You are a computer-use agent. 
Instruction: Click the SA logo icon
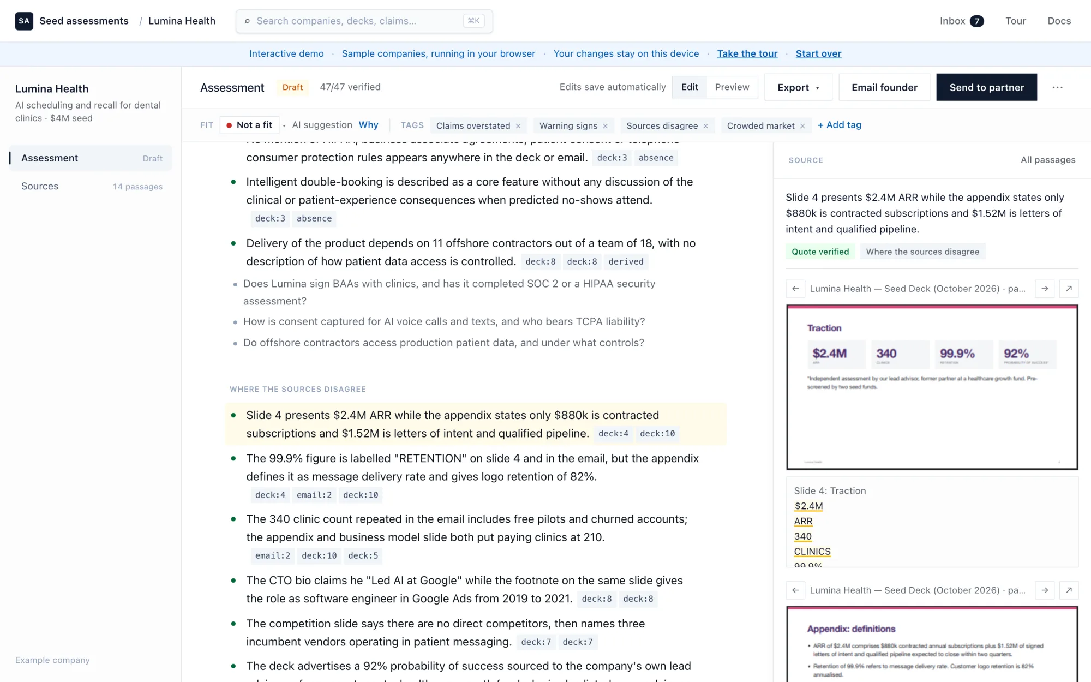click(x=24, y=21)
